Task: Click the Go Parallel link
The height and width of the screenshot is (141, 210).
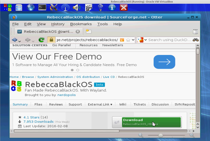Action: pos(61,45)
